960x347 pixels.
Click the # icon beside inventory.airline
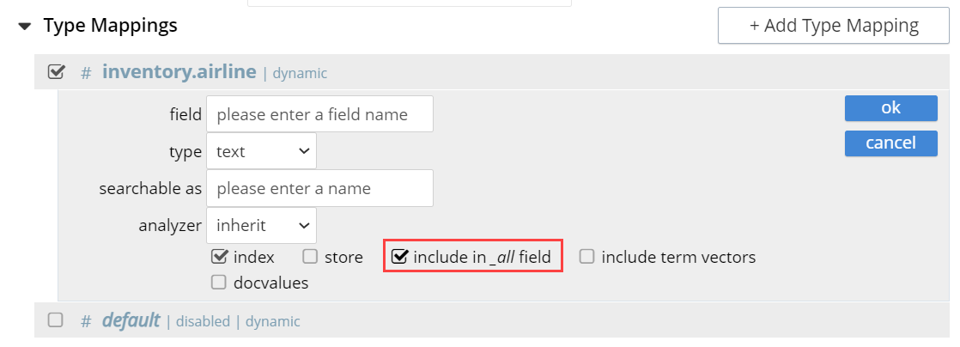(86, 73)
